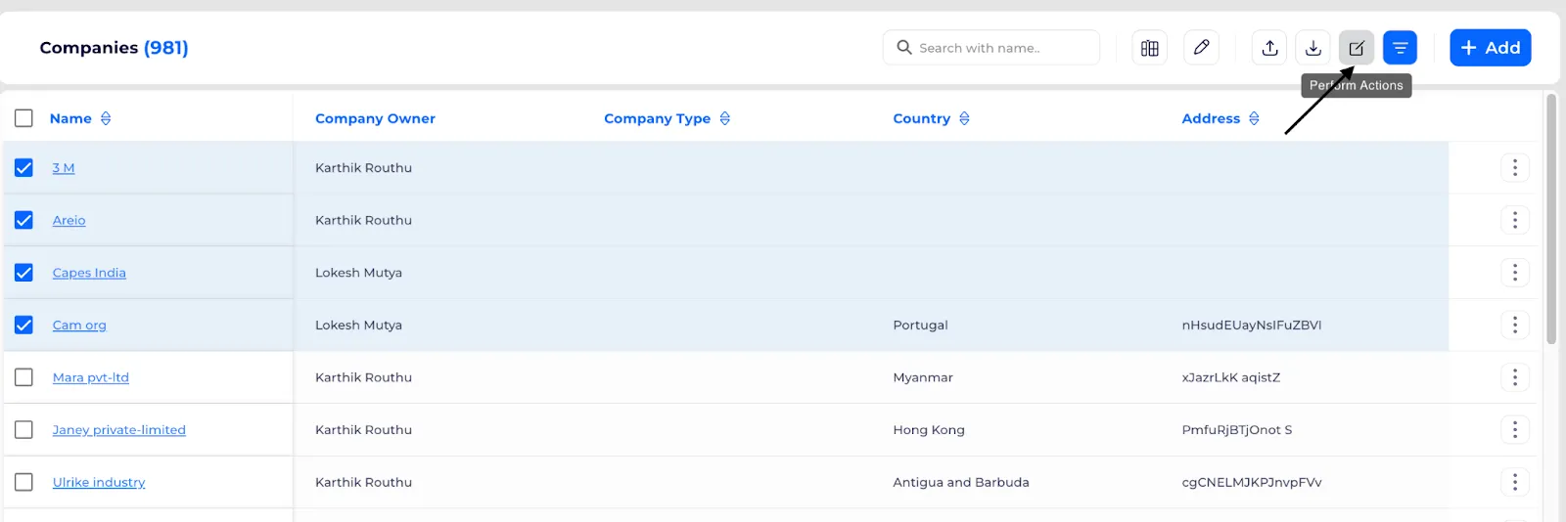
Task: Open the Capes India company link
Action: [x=89, y=273]
